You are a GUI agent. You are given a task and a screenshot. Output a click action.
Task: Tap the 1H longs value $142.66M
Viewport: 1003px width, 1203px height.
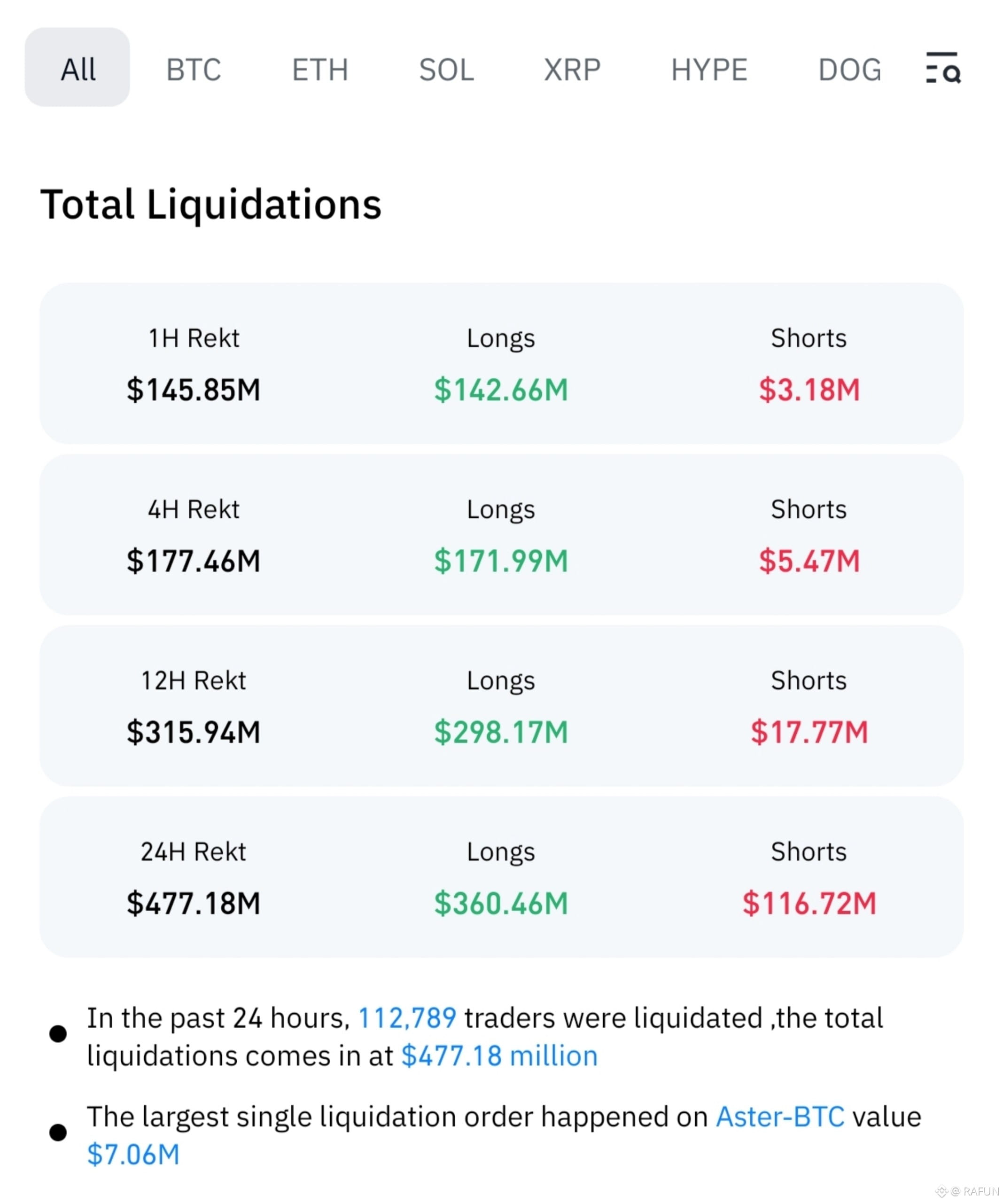(501, 390)
